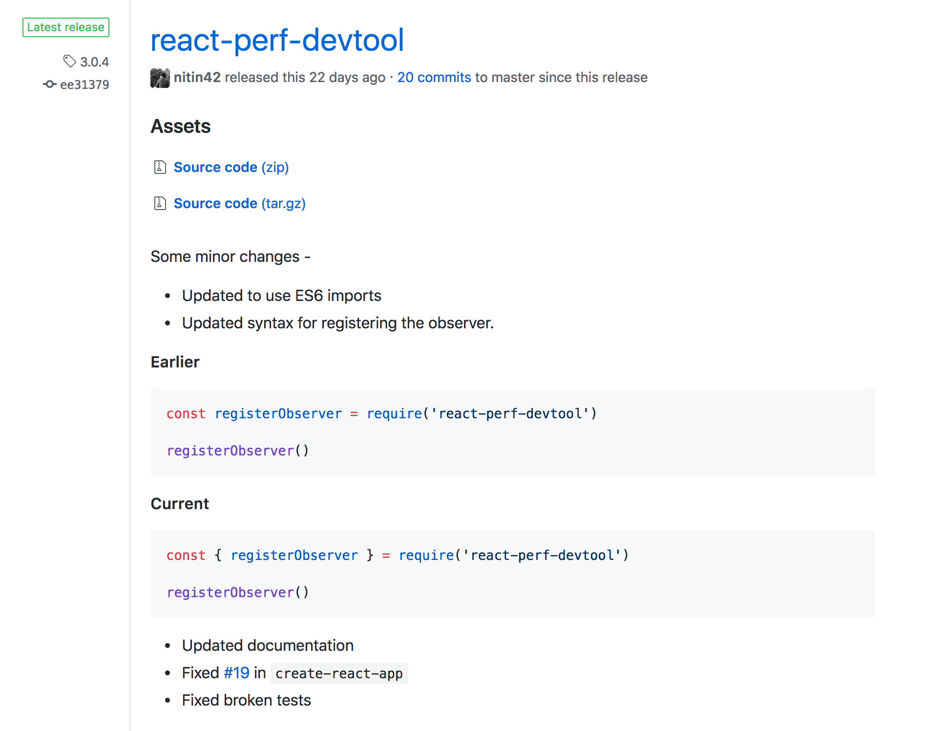This screenshot has width=925, height=731.
Task: Click the Earlier heading
Action: point(175,362)
